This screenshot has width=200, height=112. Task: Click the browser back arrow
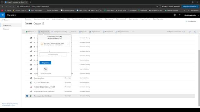[2, 7]
